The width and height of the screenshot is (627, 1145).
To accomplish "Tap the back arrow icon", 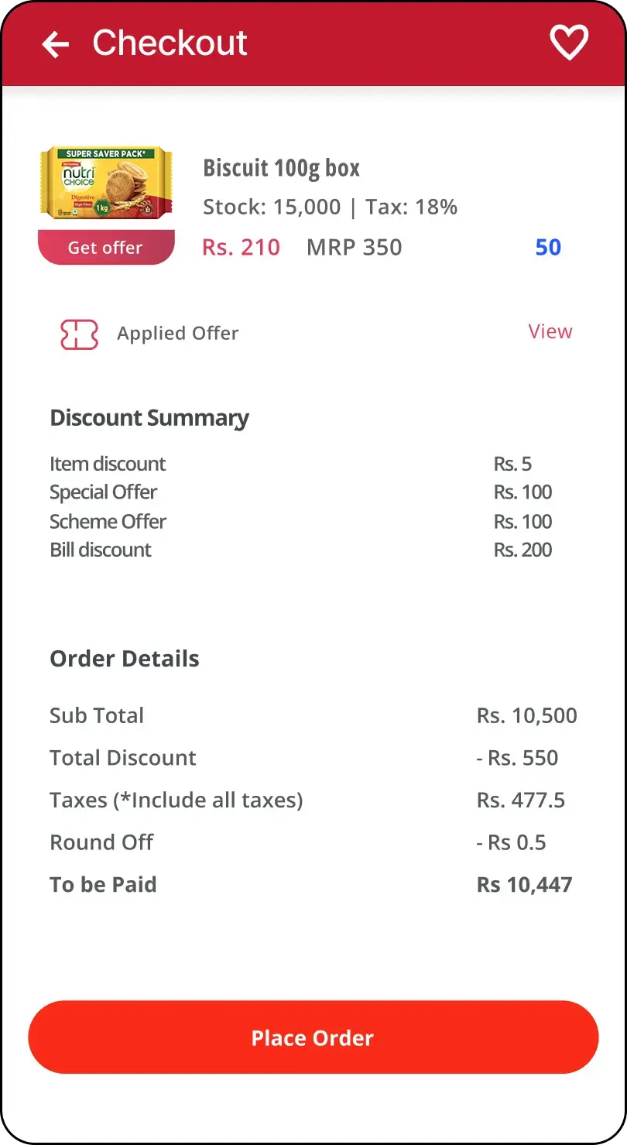I will pos(56,44).
